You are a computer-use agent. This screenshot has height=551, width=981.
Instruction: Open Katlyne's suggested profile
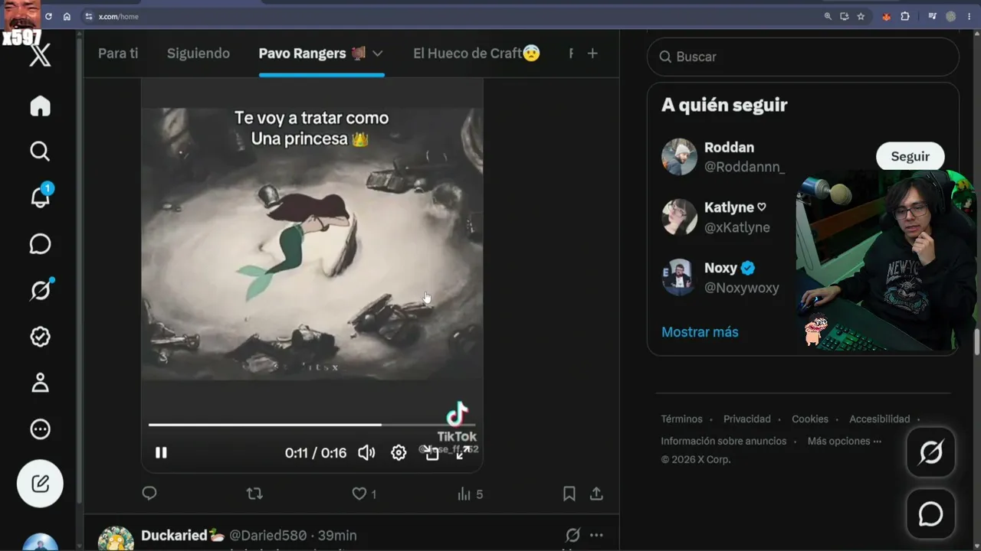click(x=735, y=207)
